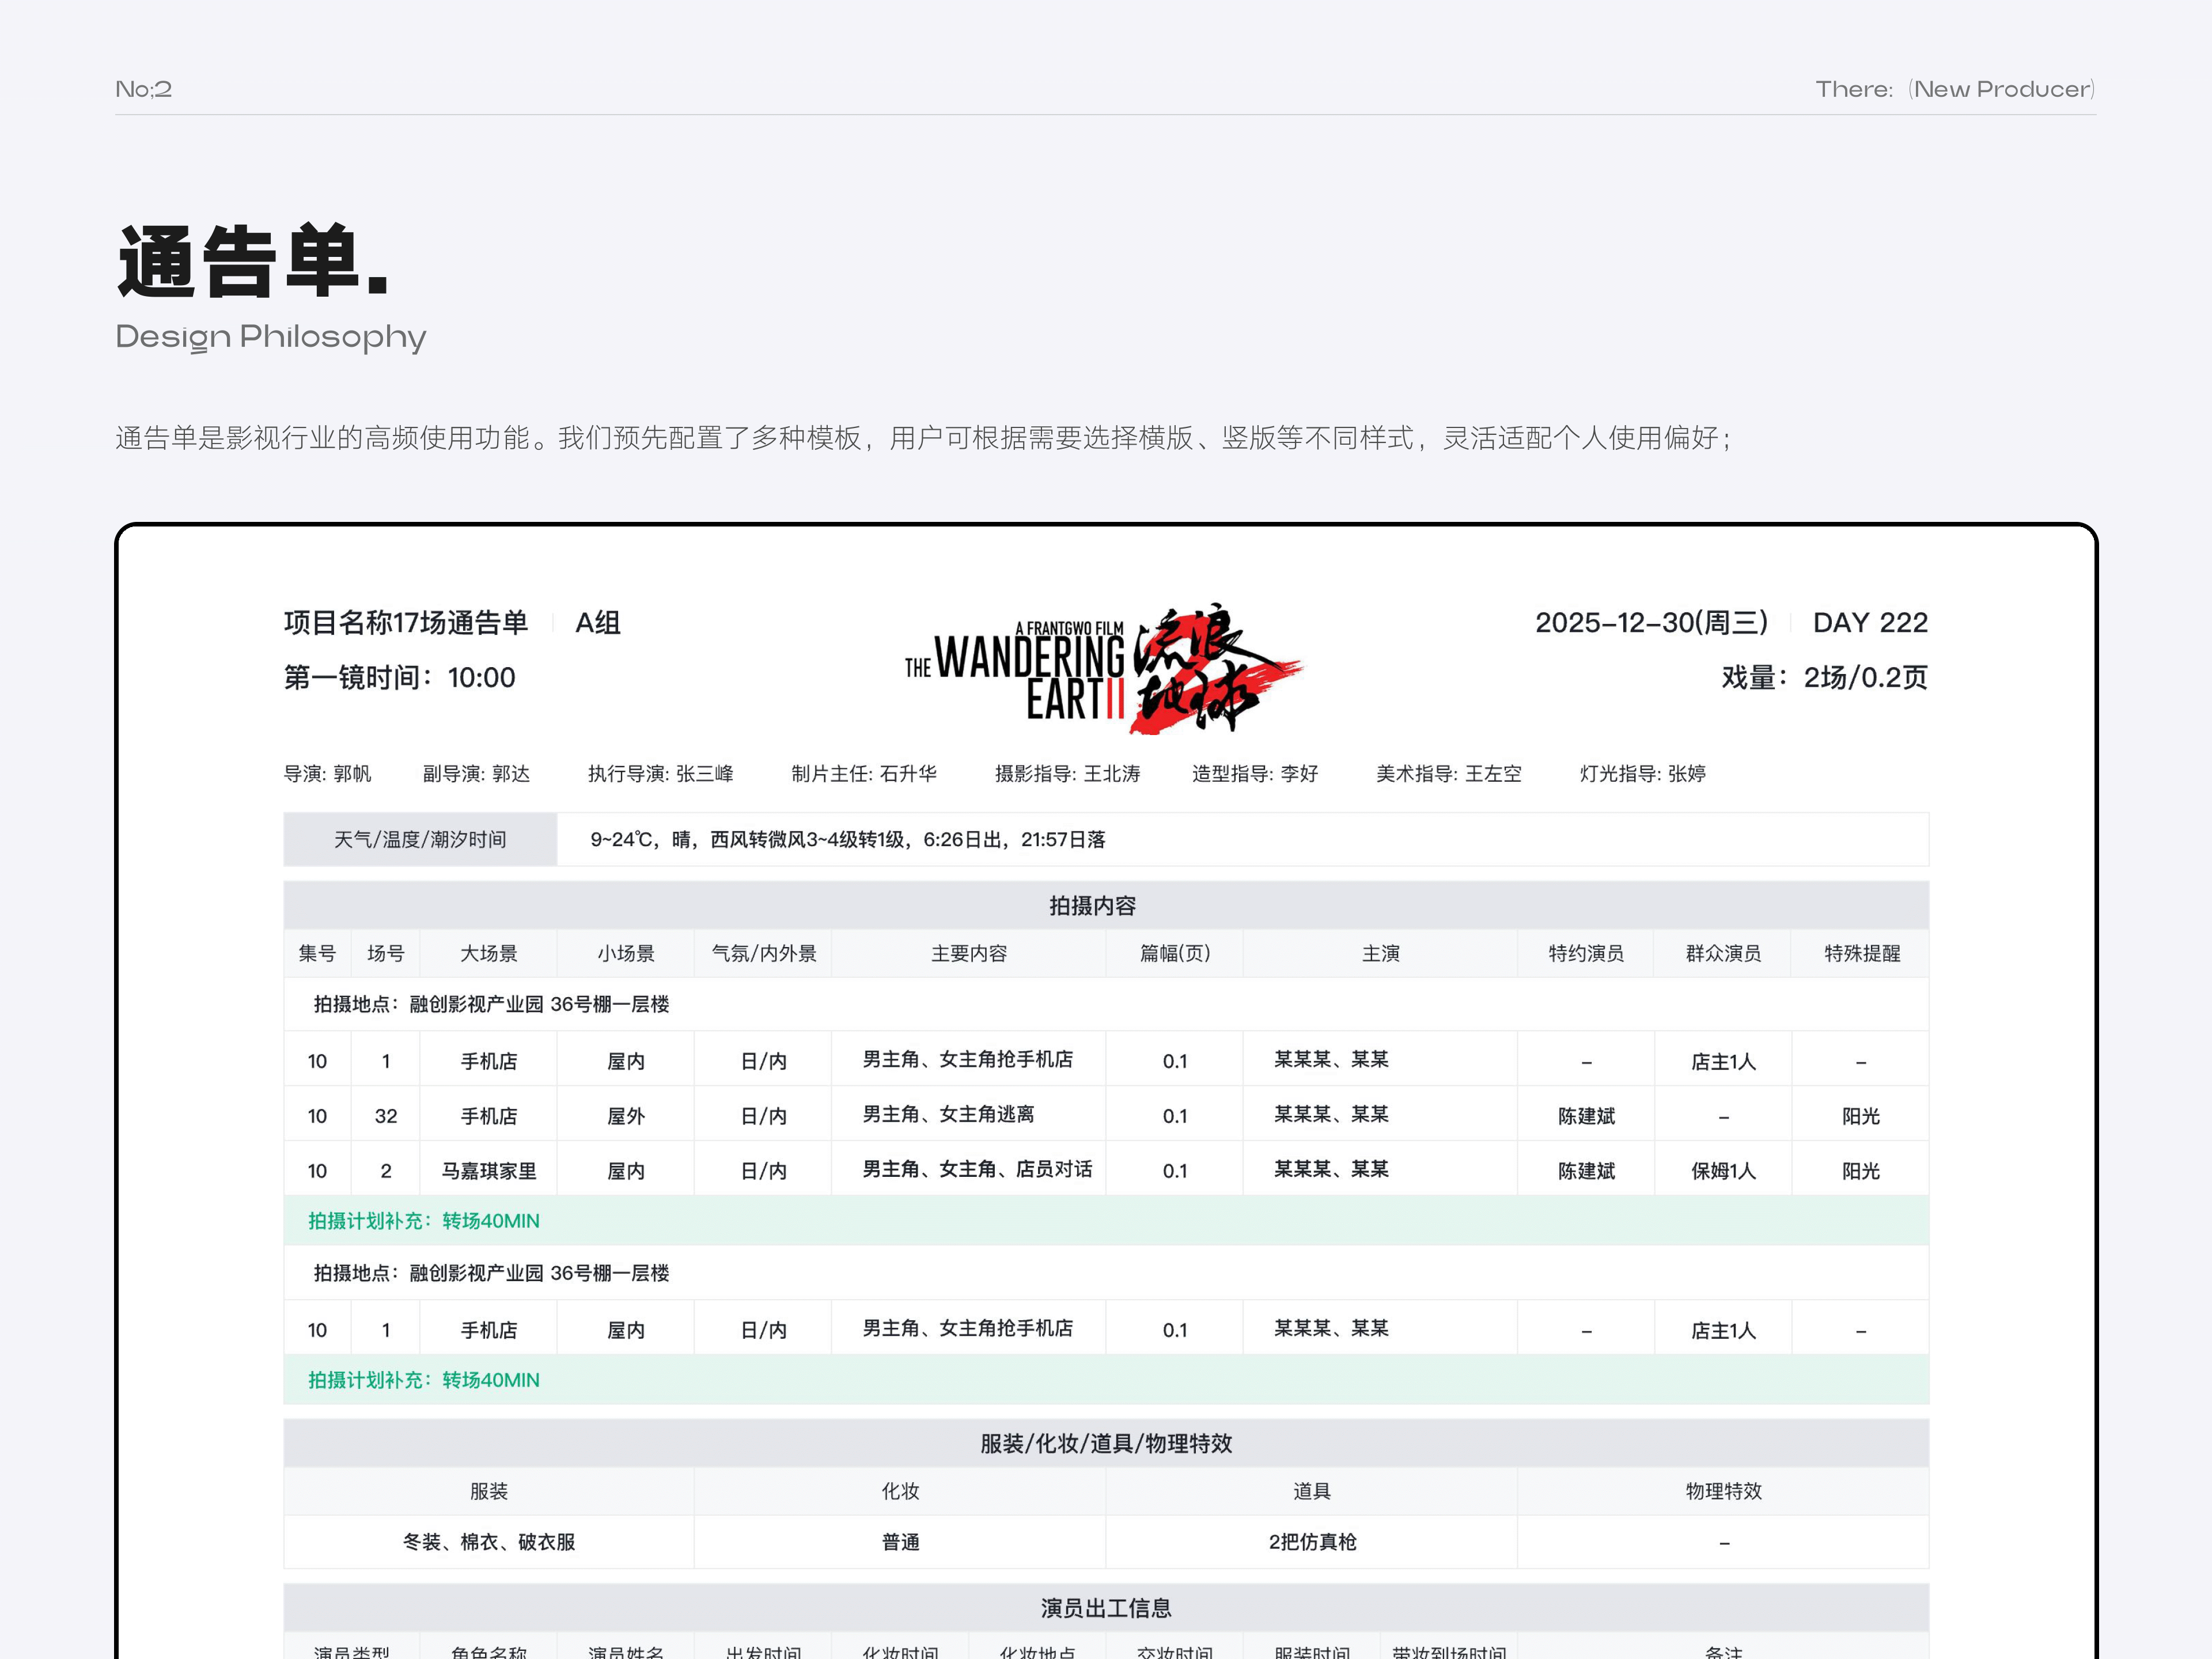
Task: Click the 气氛/内外景 column header
Action: pos(763,954)
